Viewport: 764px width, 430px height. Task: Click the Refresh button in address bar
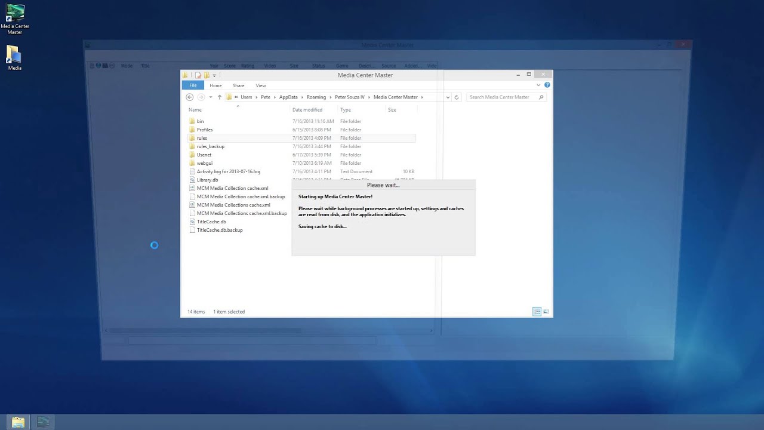coord(457,97)
